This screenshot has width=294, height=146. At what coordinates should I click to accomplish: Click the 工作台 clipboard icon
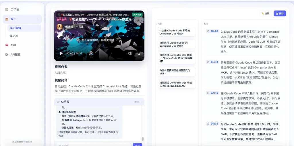coord(7,9)
